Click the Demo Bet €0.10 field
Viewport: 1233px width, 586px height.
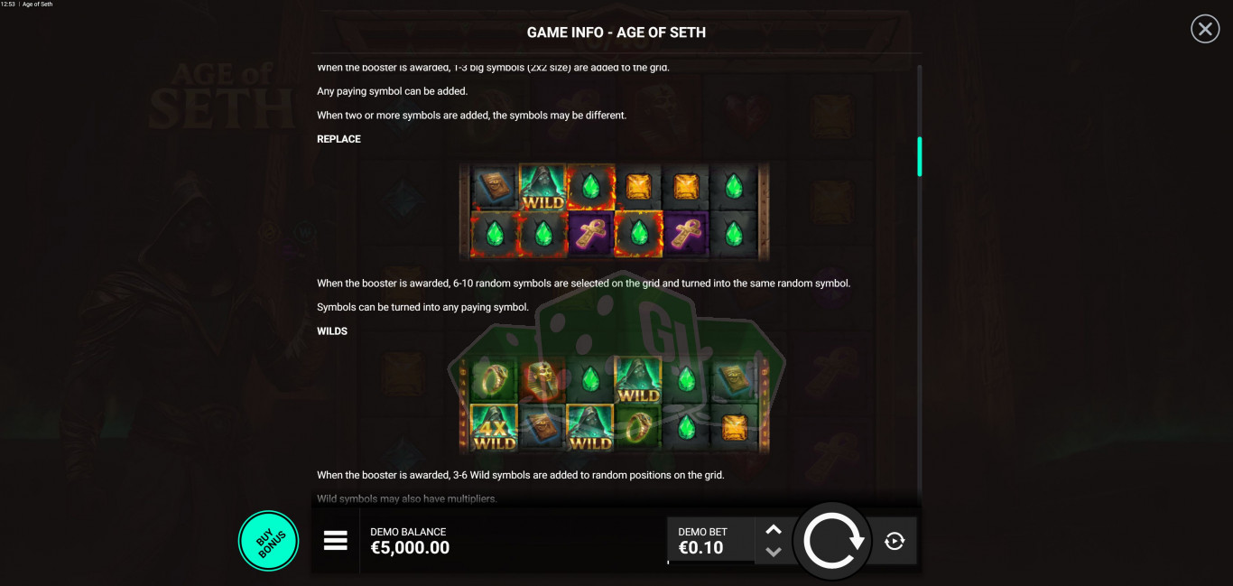click(711, 540)
